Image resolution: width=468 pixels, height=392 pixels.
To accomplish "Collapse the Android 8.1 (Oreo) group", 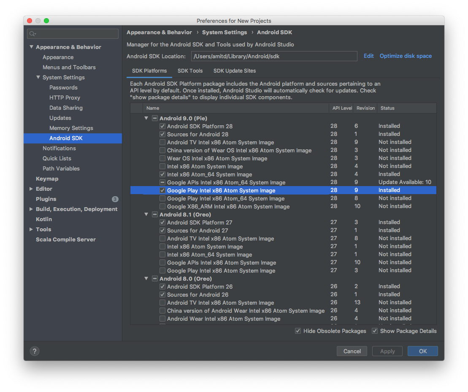I will [146, 214].
